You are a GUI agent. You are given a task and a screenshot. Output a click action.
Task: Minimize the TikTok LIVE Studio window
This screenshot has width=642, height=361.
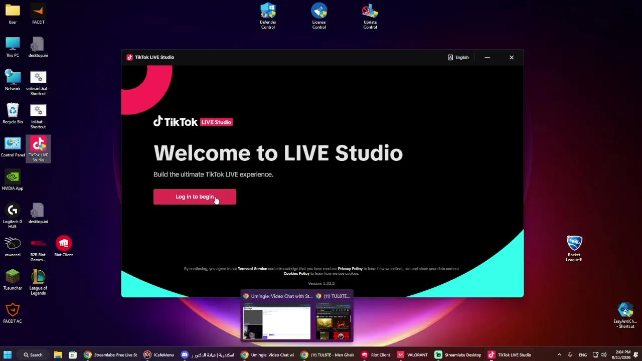pos(487,57)
